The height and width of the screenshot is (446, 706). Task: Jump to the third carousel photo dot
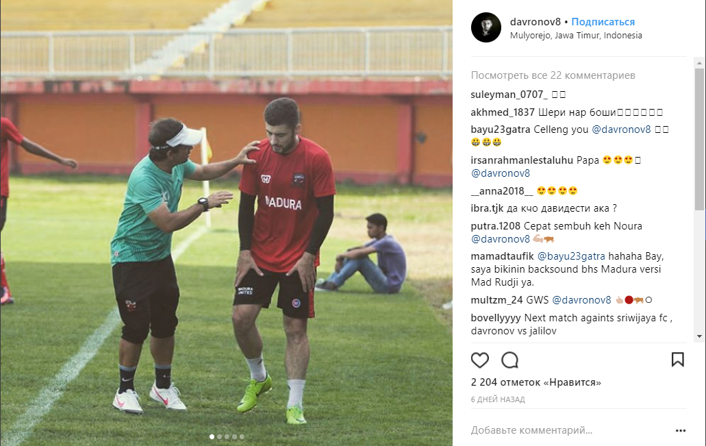point(227,436)
